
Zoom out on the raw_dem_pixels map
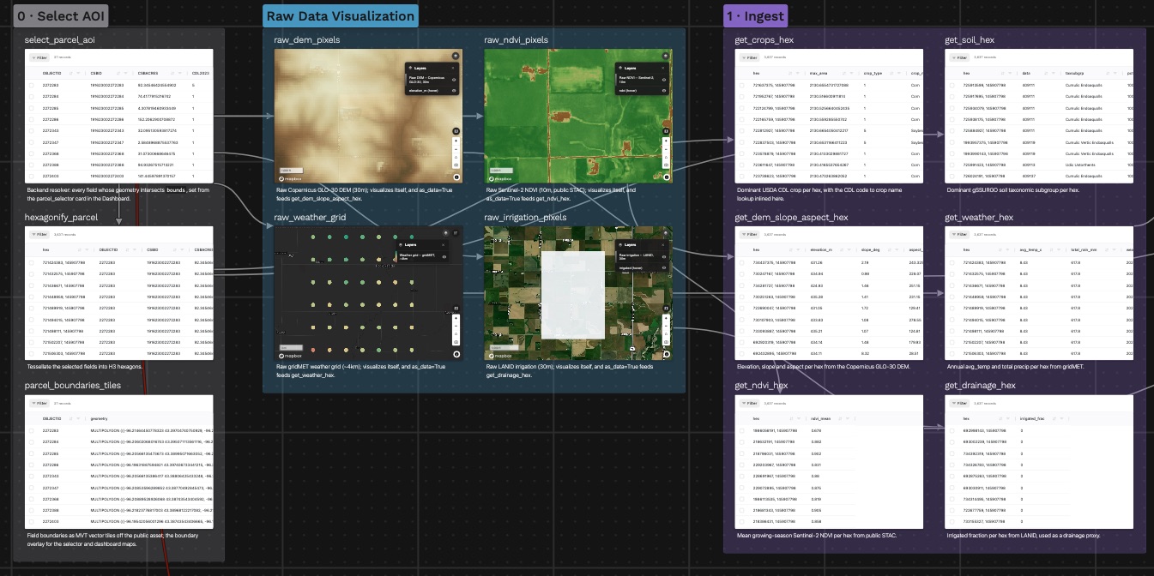(456, 149)
